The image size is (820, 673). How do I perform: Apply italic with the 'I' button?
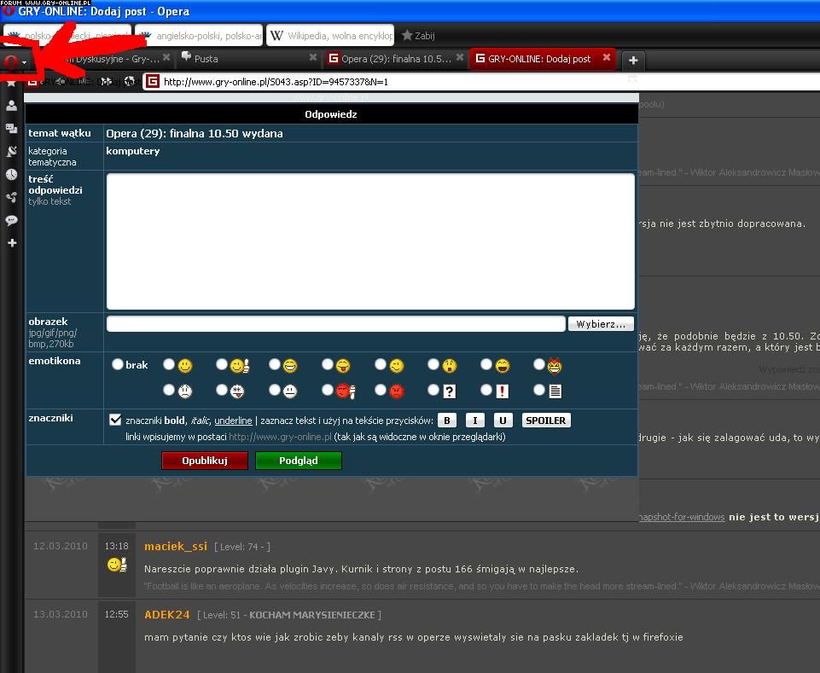pos(474,421)
